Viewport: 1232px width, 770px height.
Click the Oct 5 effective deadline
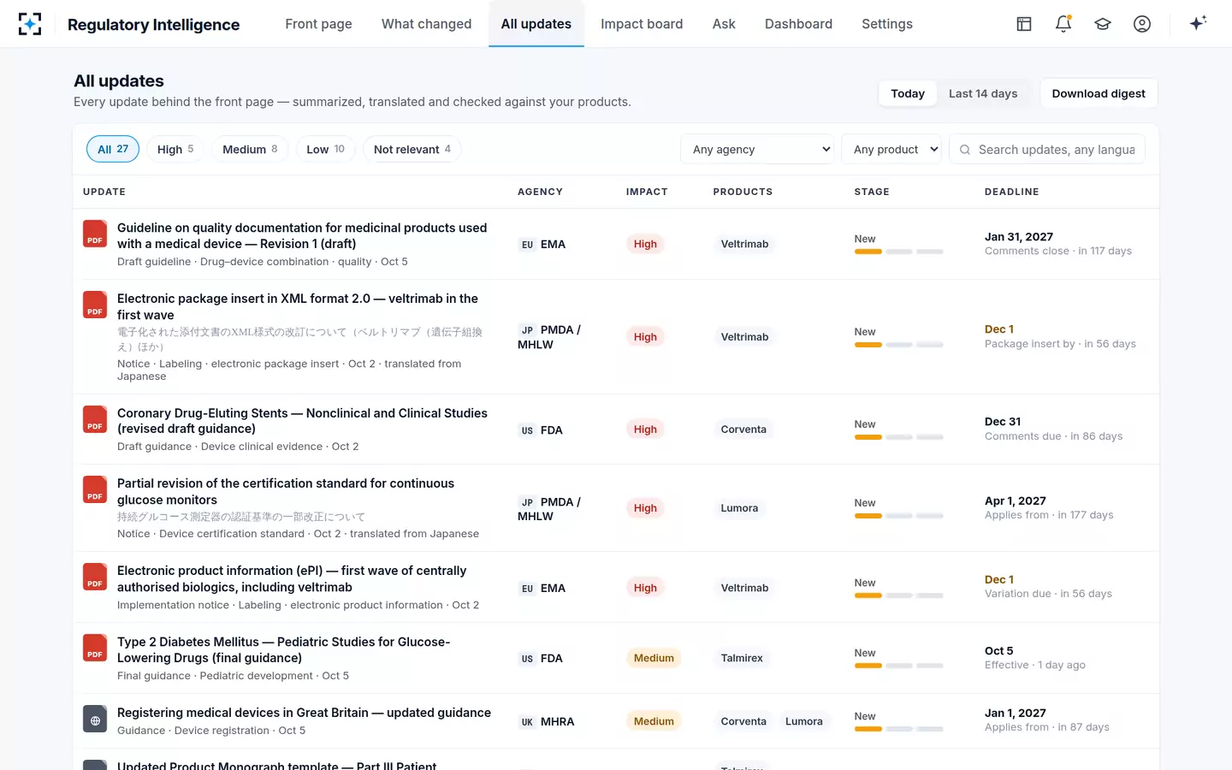(x=999, y=651)
